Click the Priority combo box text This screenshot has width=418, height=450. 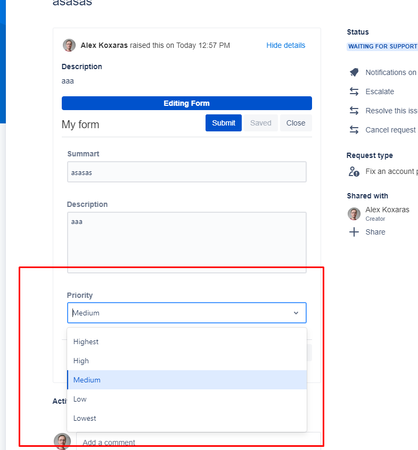(x=86, y=313)
